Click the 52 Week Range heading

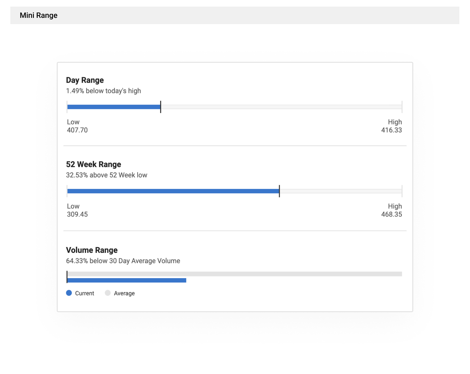click(93, 164)
